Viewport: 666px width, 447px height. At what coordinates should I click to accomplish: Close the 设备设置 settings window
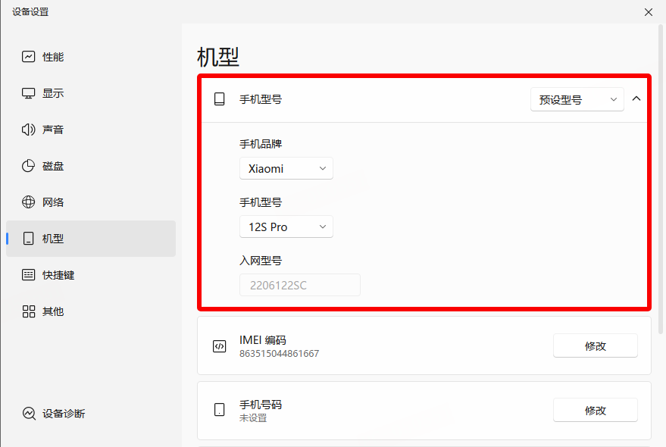(x=648, y=11)
